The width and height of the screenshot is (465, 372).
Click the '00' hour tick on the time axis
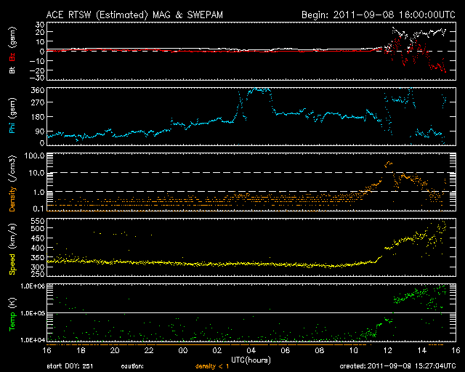[183, 351]
